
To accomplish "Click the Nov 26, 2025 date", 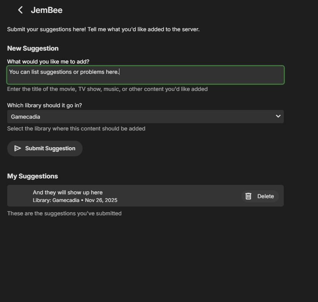I will 101,200.
